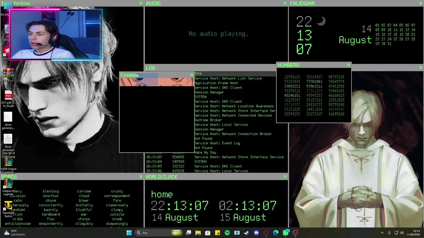The image size is (424, 238).
Task: Select the WinRAR archive FC4-TR desktop icon
Action: [x=8, y=75]
